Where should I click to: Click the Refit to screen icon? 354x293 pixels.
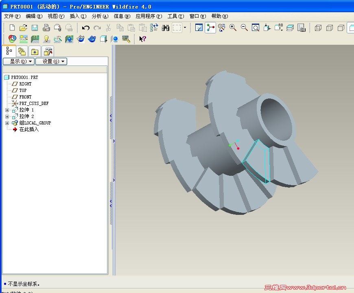point(256,28)
